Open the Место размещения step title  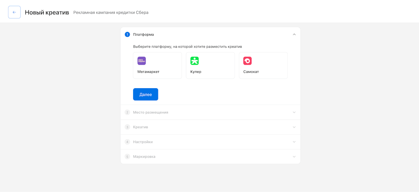click(151, 112)
